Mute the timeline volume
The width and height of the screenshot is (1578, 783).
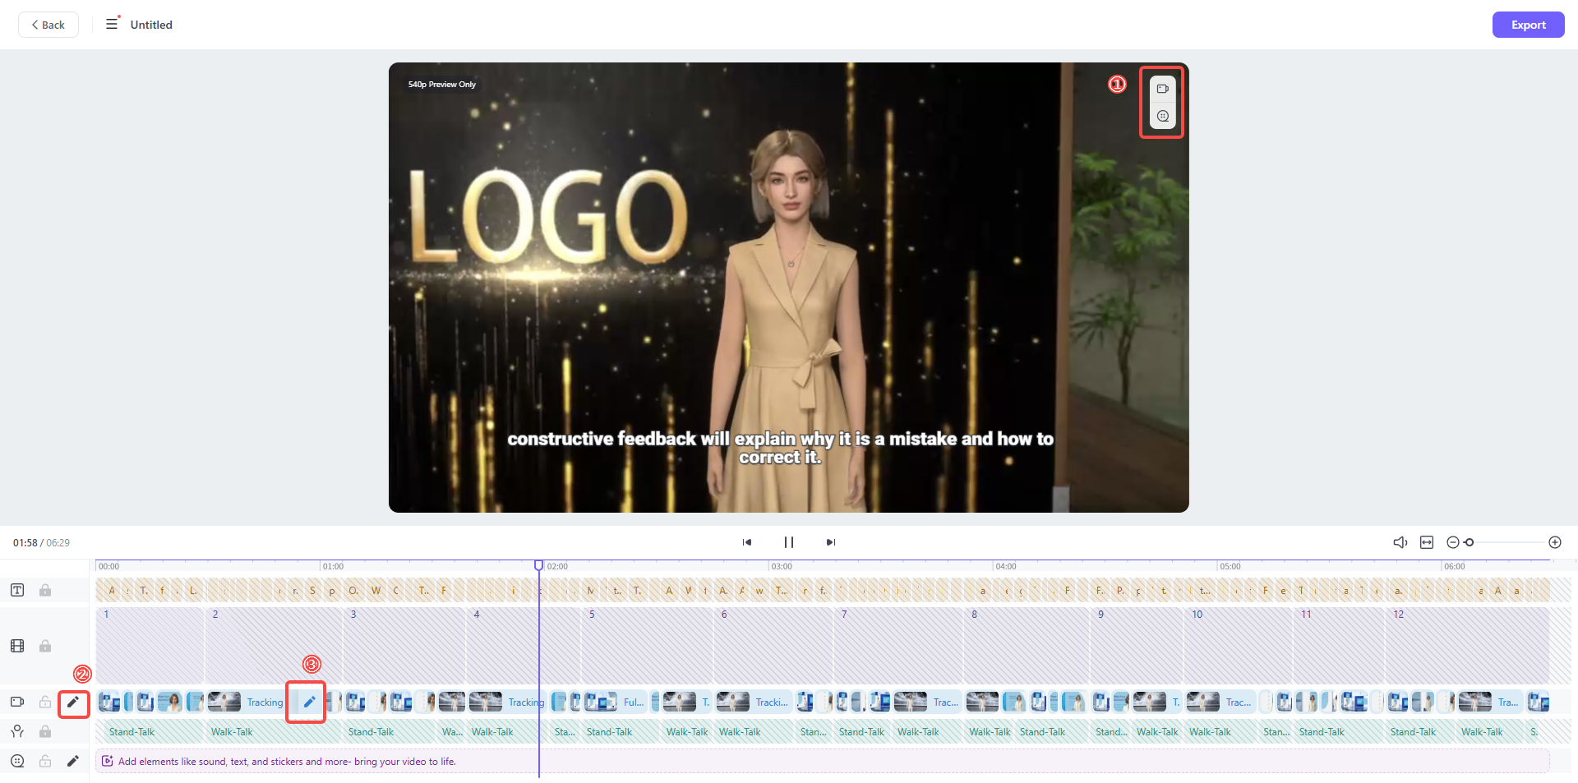point(1400,542)
